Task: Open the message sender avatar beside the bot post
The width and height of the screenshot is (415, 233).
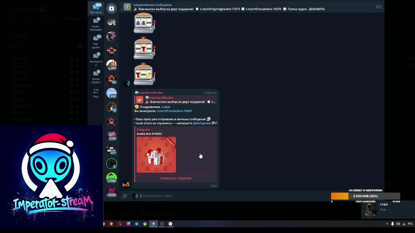Action: click(x=126, y=184)
